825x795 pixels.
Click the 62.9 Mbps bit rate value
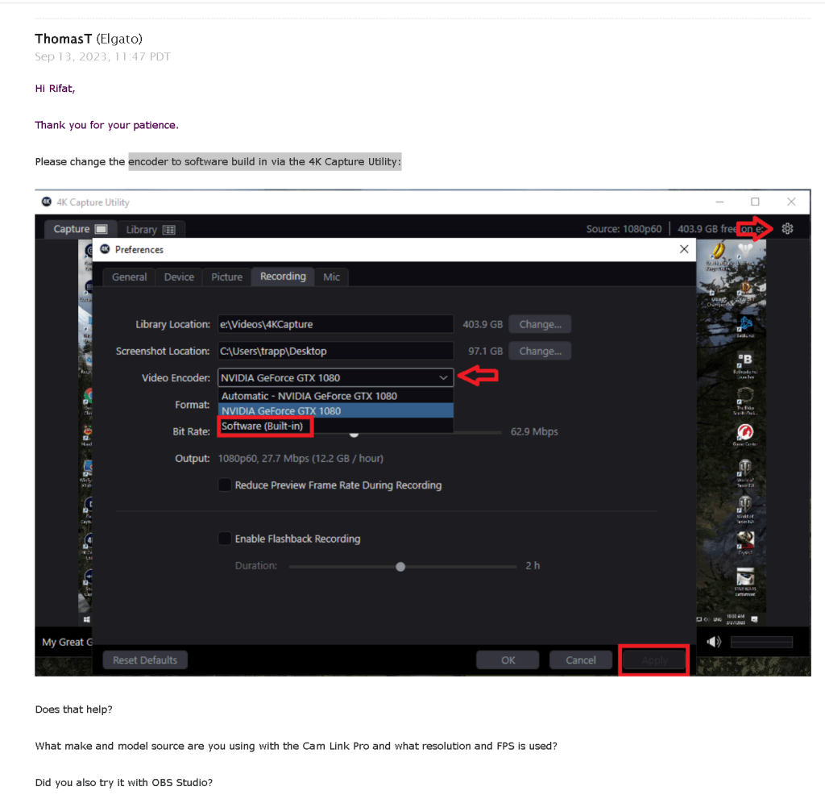[534, 431]
